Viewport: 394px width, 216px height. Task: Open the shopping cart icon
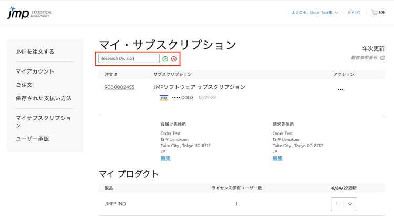(x=375, y=12)
